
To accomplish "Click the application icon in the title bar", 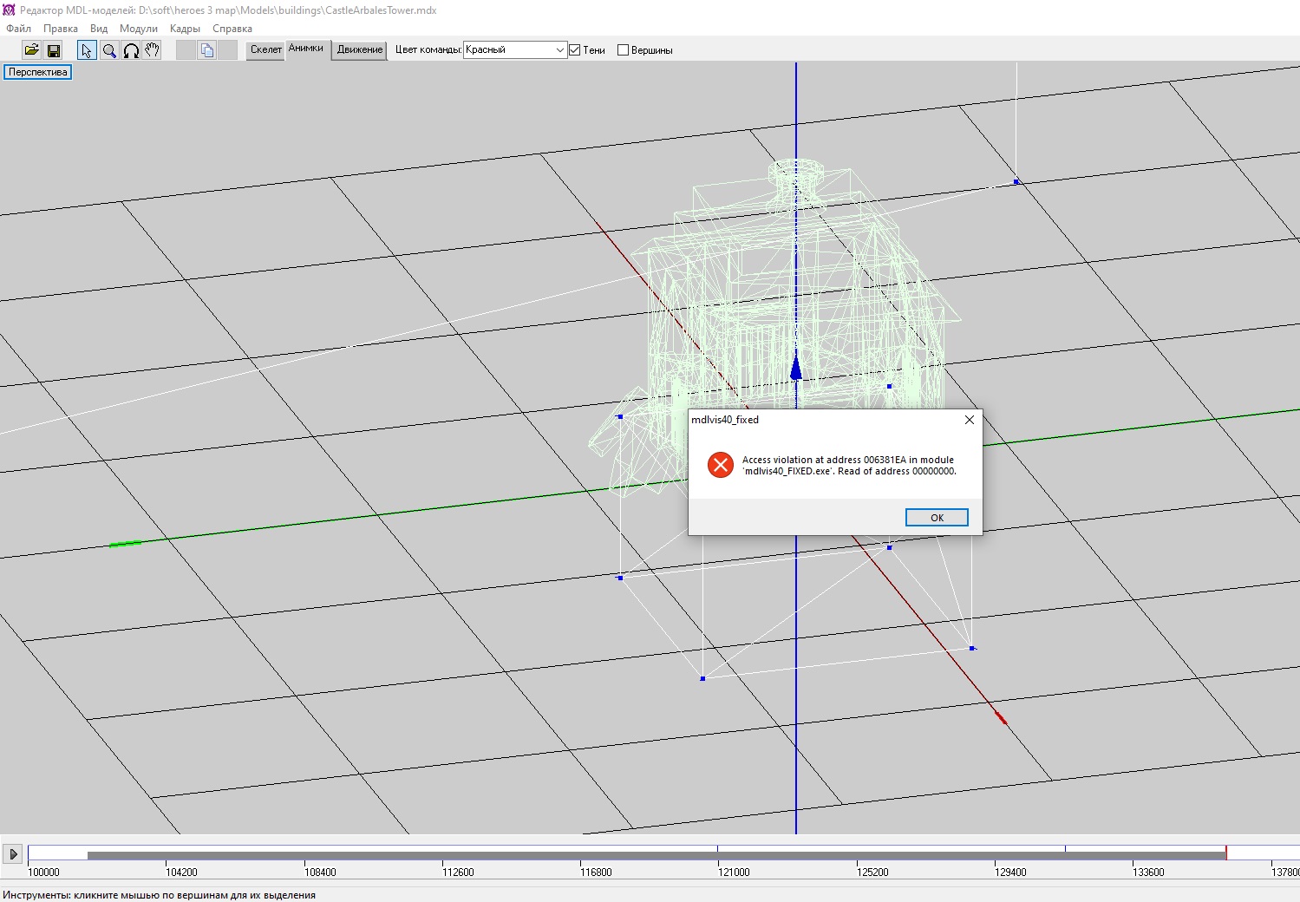I will 9,10.
